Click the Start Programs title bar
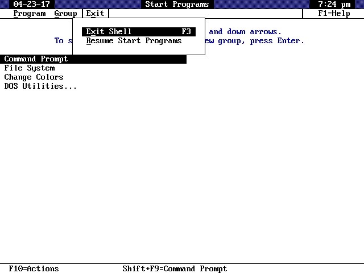The image size is (364, 273). (x=177, y=4)
